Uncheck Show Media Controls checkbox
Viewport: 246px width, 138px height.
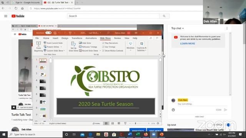pos(103,51)
